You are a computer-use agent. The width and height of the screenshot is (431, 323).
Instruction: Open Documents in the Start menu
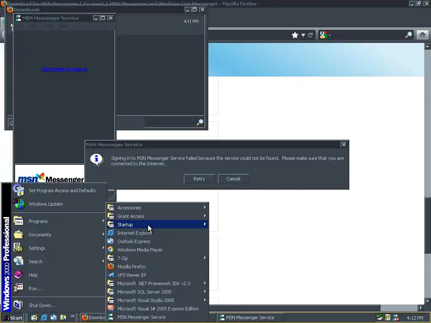click(59, 235)
